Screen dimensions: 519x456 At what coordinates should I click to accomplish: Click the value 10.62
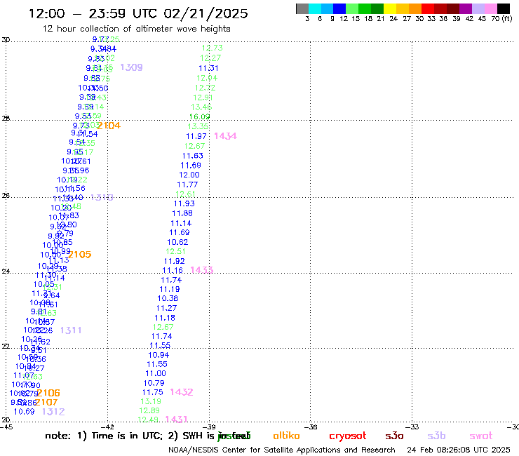pos(177,243)
